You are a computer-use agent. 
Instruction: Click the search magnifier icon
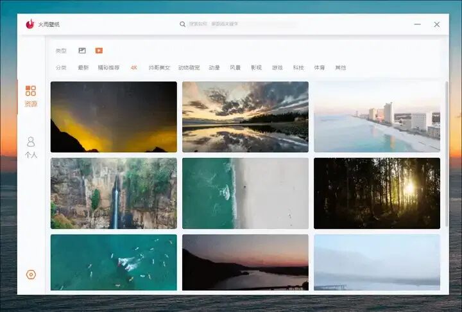[182, 24]
